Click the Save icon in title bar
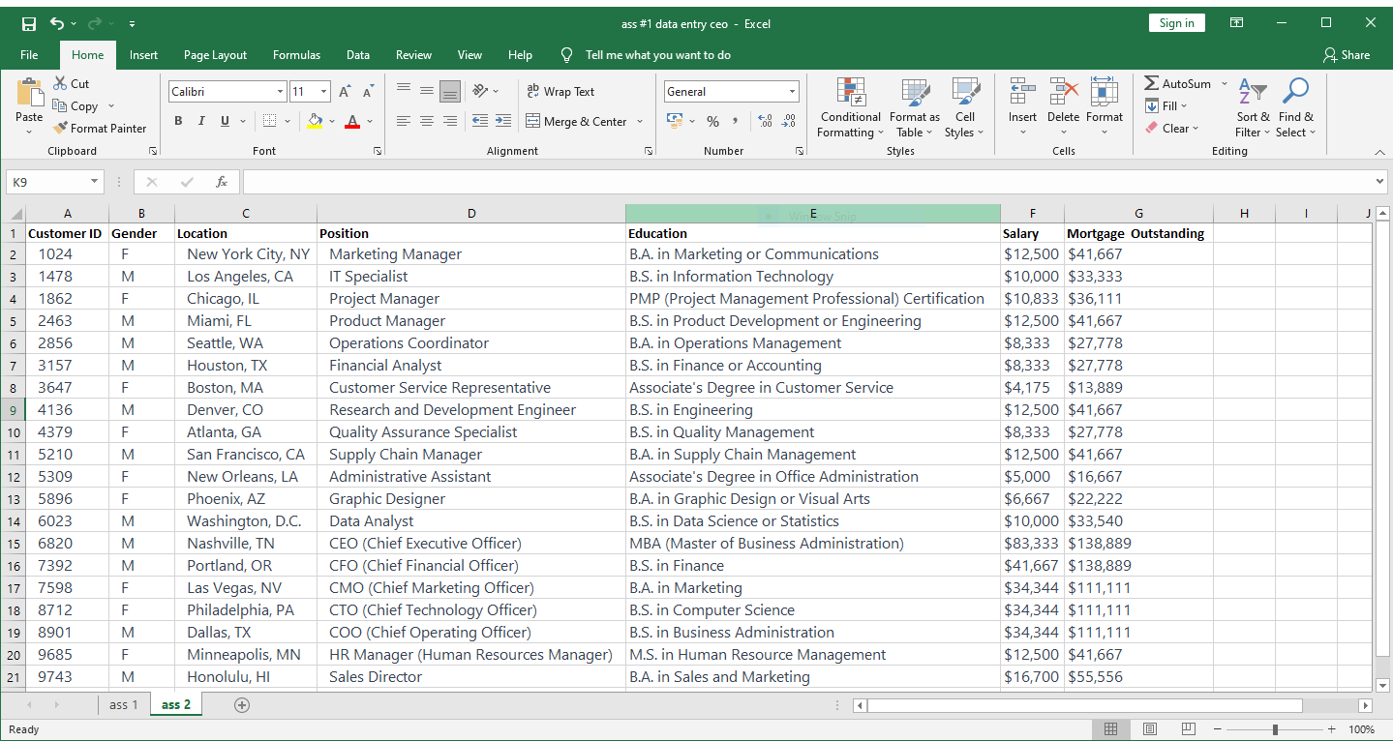 (x=28, y=23)
